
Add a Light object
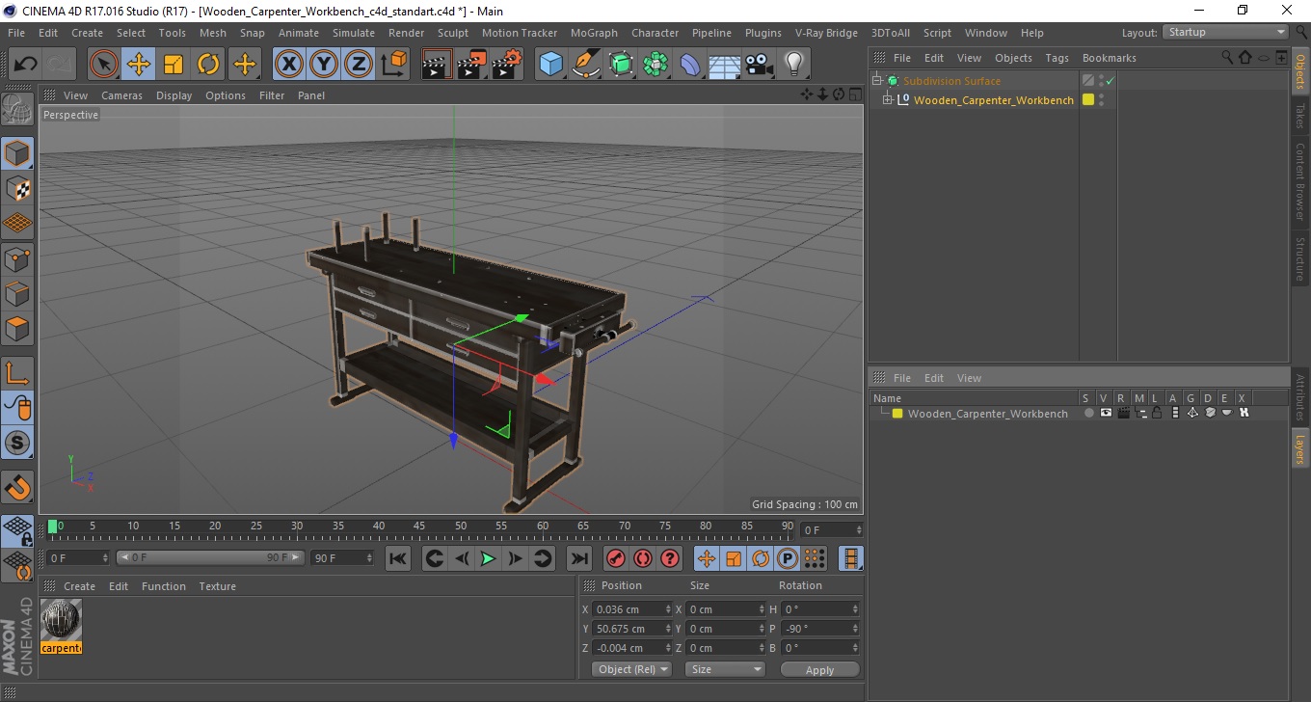pos(794,65)
